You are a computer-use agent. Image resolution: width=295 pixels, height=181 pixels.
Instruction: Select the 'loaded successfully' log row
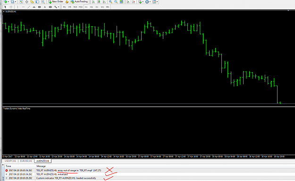[150, 178]
